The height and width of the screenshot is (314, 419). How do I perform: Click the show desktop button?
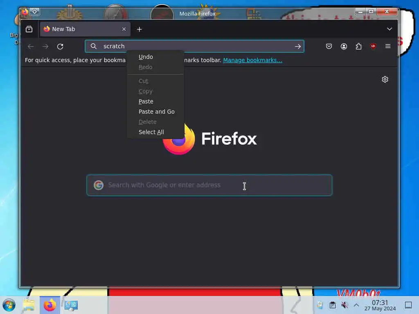tap(408, 305)
